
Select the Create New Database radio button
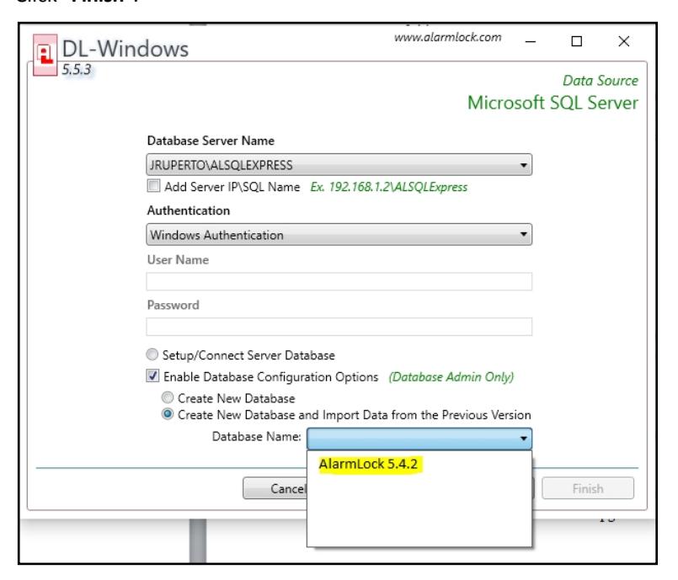pyautogui.click(x=168, y=397)
